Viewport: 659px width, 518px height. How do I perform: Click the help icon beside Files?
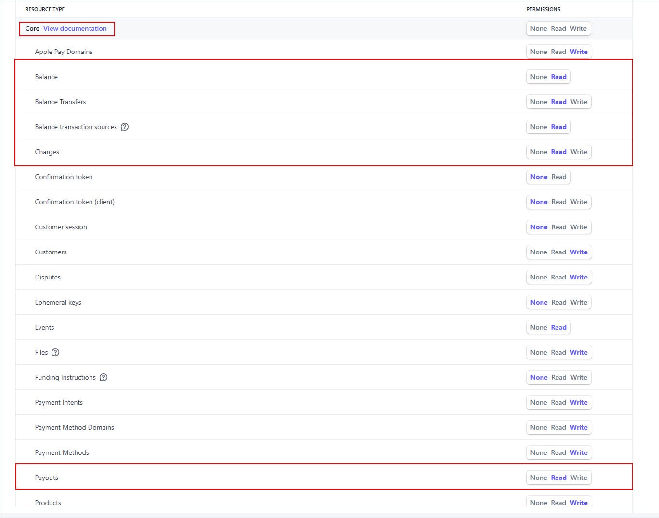click(x=55, y=352)
